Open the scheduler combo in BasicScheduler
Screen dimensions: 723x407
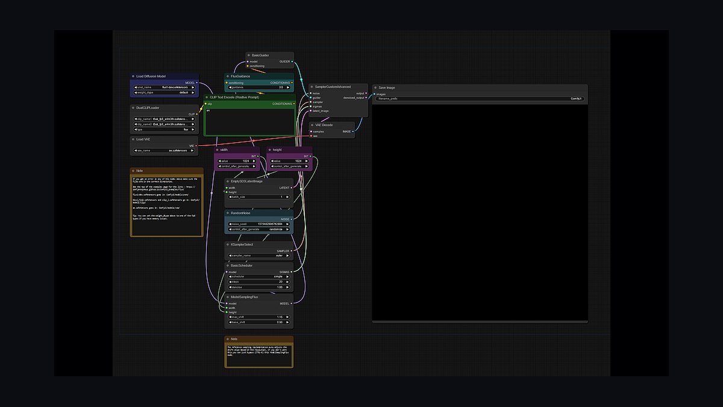(259, 276)
